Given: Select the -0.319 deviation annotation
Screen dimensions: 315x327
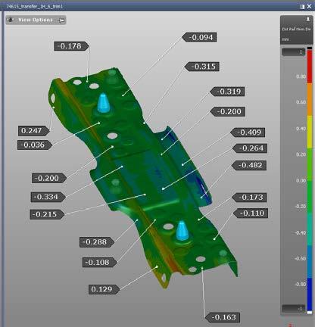Looking at the screenshot, I should pos(227,92).
